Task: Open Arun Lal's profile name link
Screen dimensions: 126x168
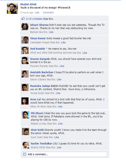Action: tap(36, 99)
